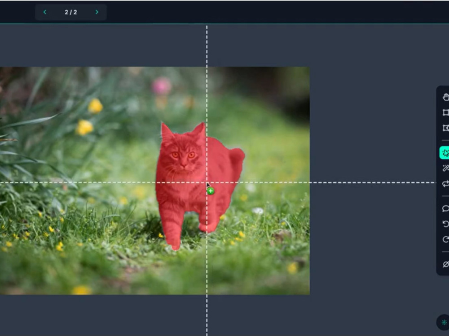449x336 pixels.
Task: Go to the next image with the right arrow
Action: click(x=97, y=12)
